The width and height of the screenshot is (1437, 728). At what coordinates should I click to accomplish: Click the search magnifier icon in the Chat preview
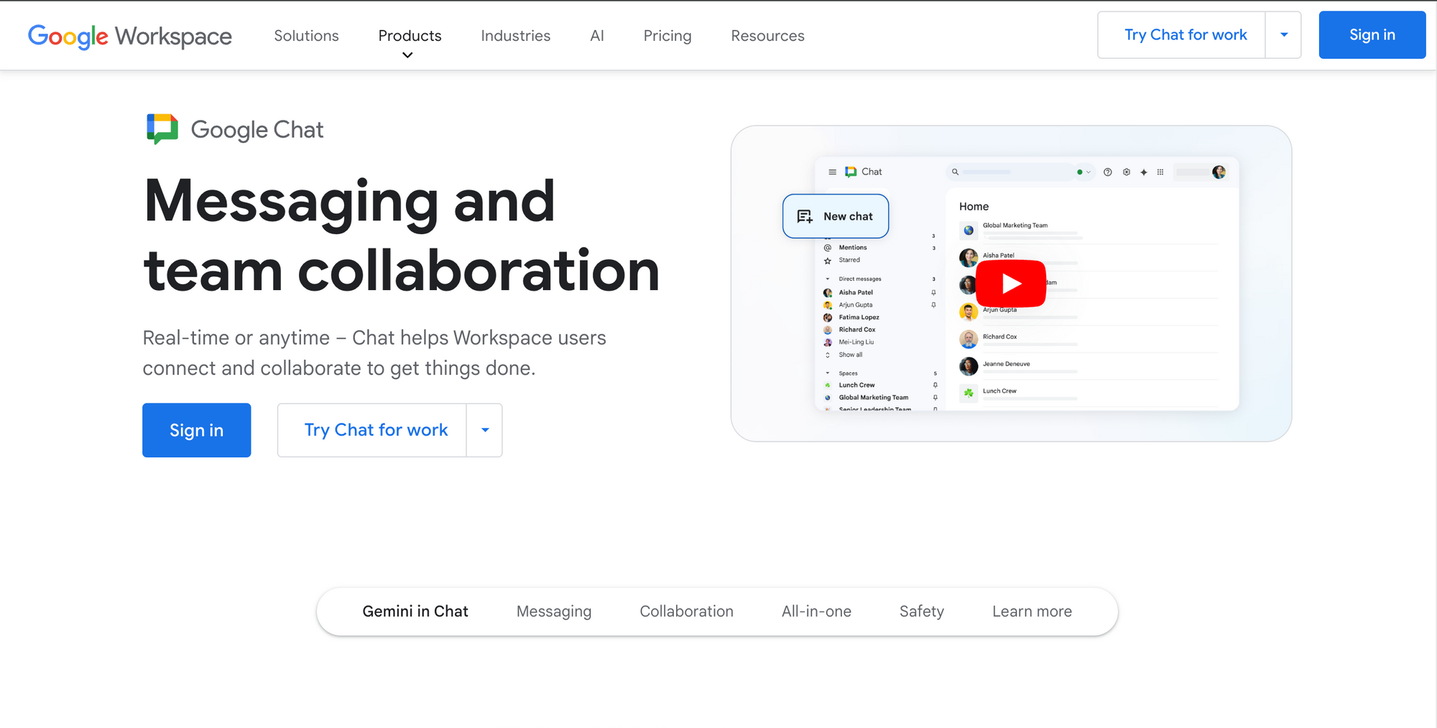point(955,172)
